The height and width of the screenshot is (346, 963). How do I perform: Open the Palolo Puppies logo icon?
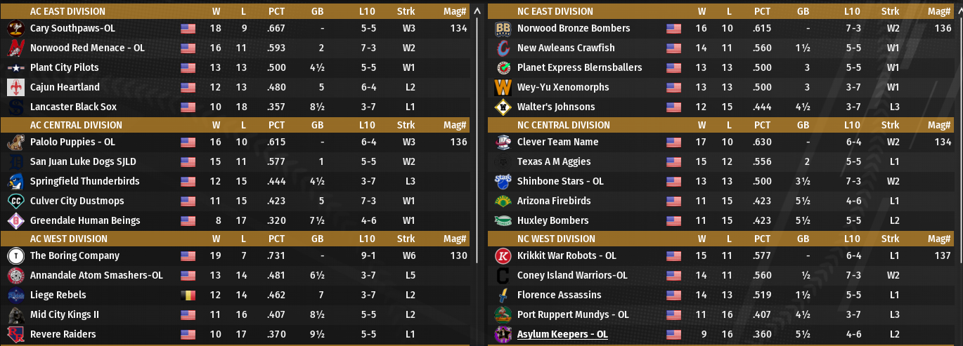[x=15, y=142]
